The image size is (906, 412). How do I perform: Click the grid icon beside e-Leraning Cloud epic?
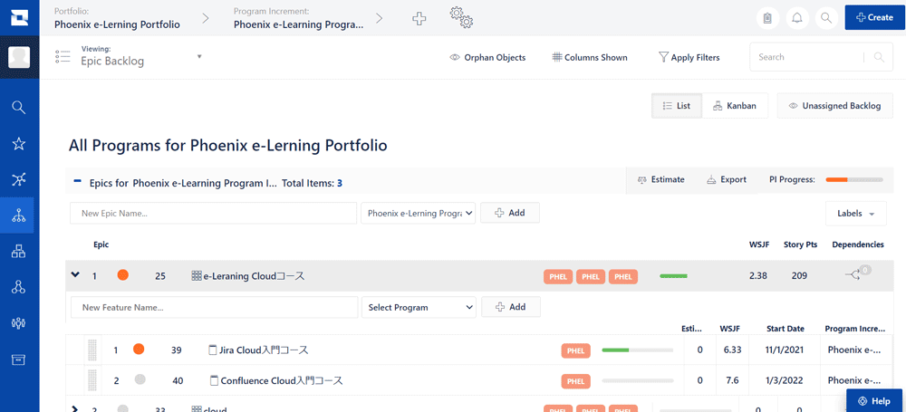click(x=197, y=276)
